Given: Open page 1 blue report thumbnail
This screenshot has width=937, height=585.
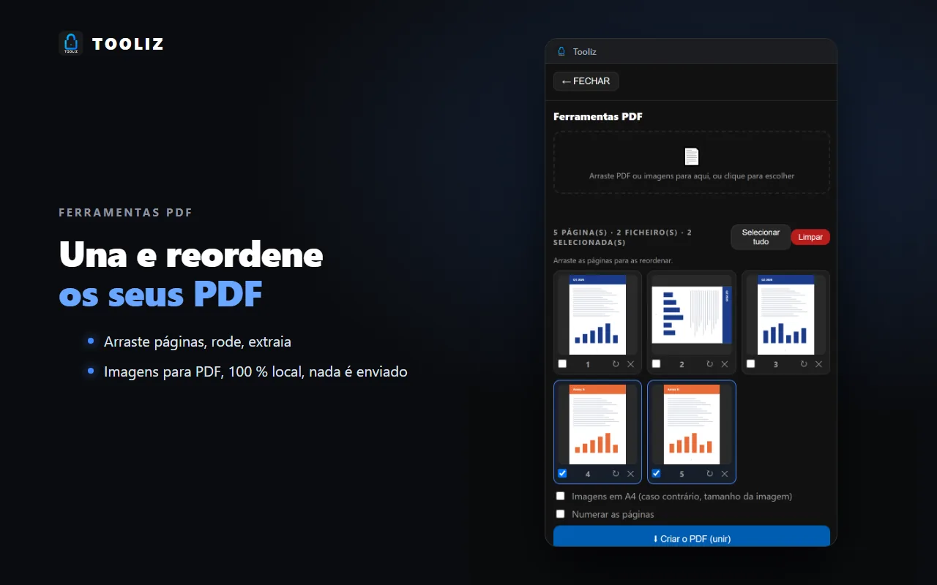Looking at the screenshot, I should (x=597, y=315).
